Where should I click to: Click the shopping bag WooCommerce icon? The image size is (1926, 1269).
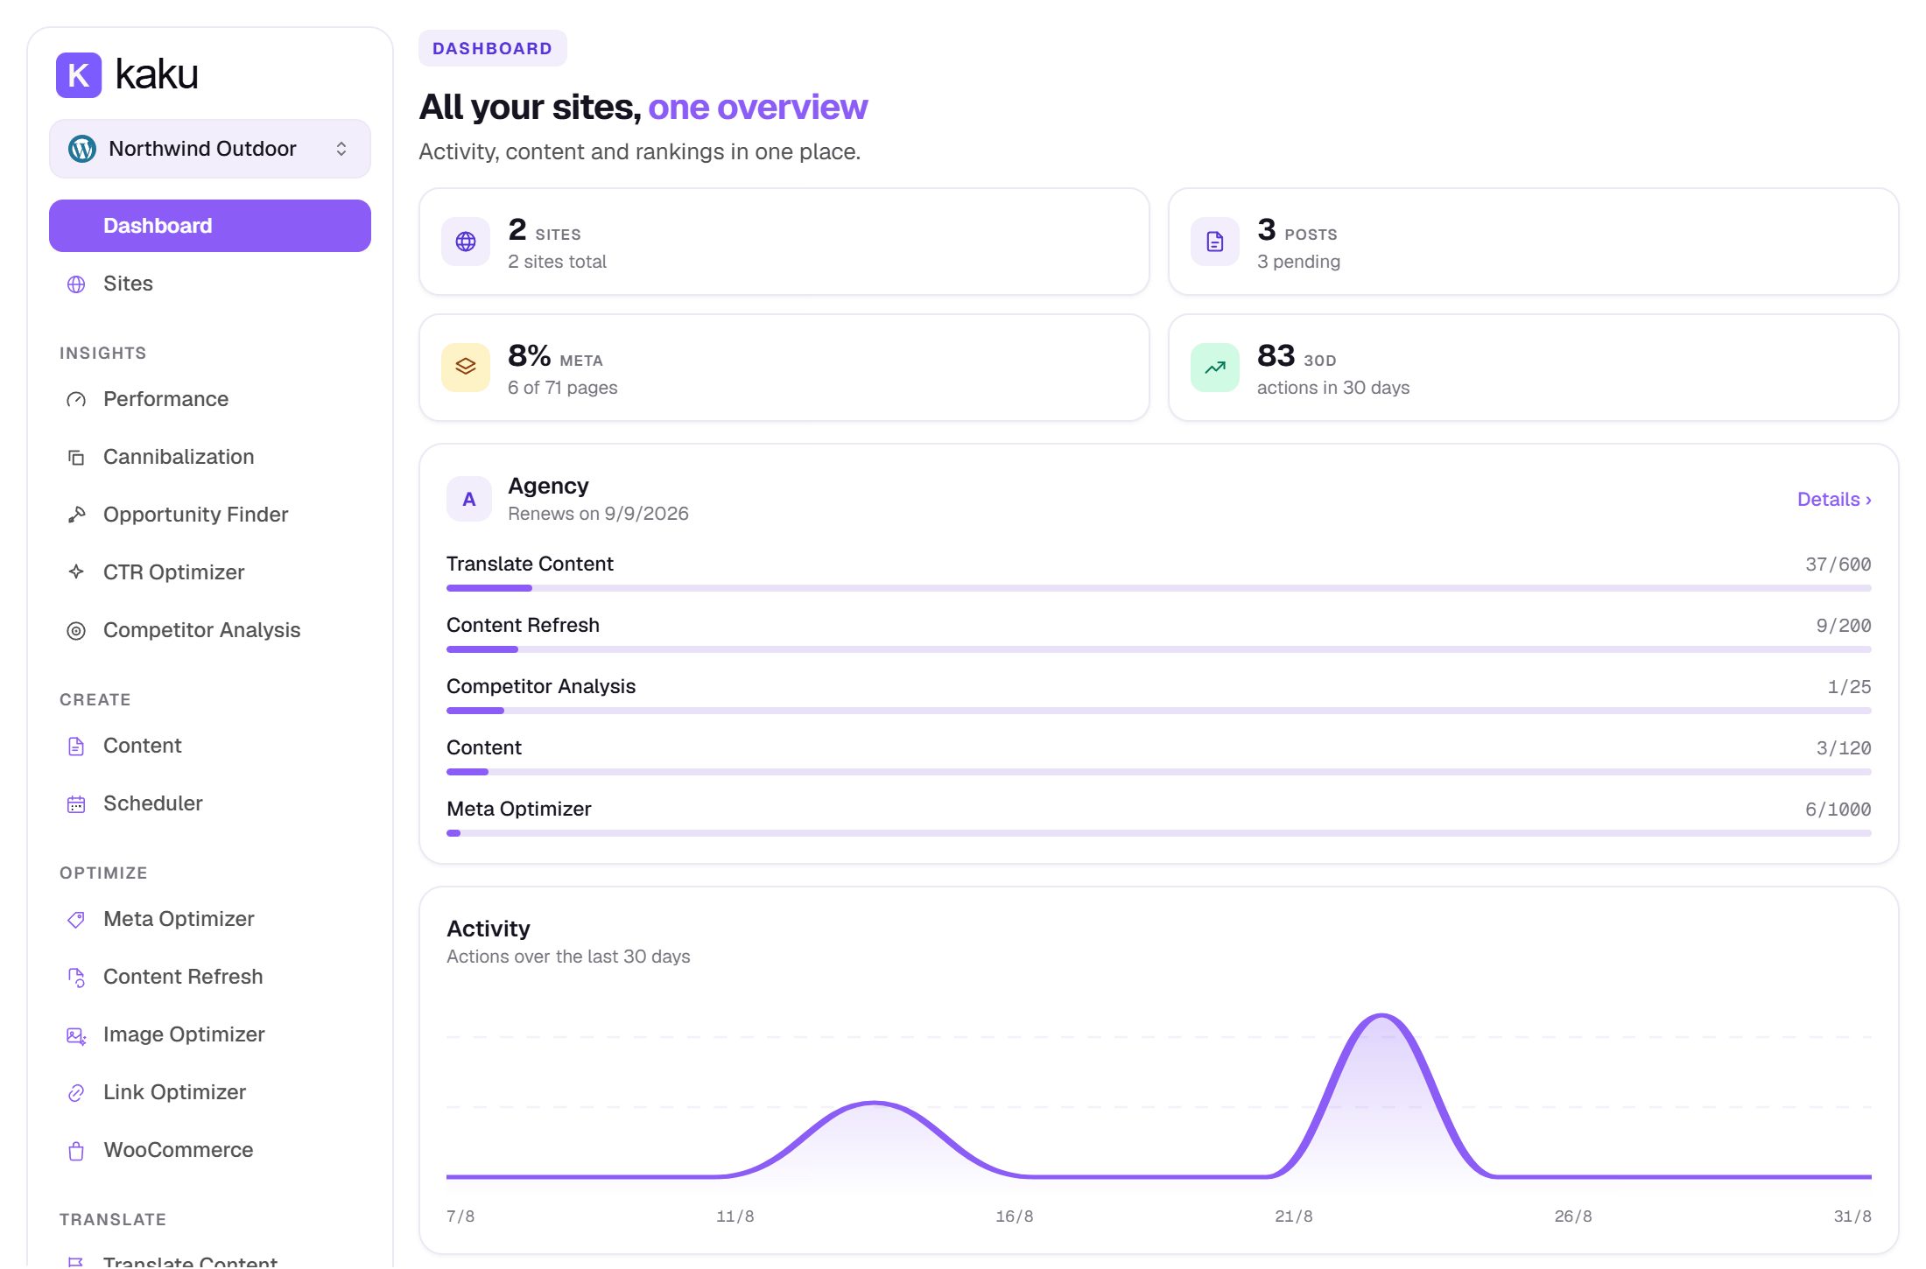pyautogui.click(x=76, y=1151)
